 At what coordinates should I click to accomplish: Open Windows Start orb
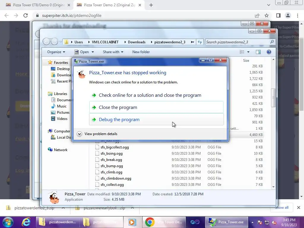coord(8,222)
